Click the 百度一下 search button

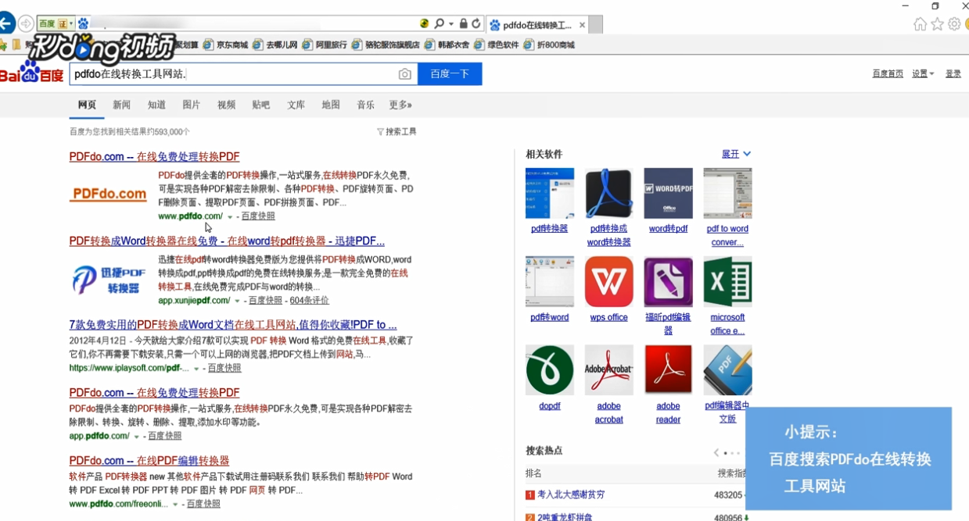pyautogui.click(x=449, y=73)
